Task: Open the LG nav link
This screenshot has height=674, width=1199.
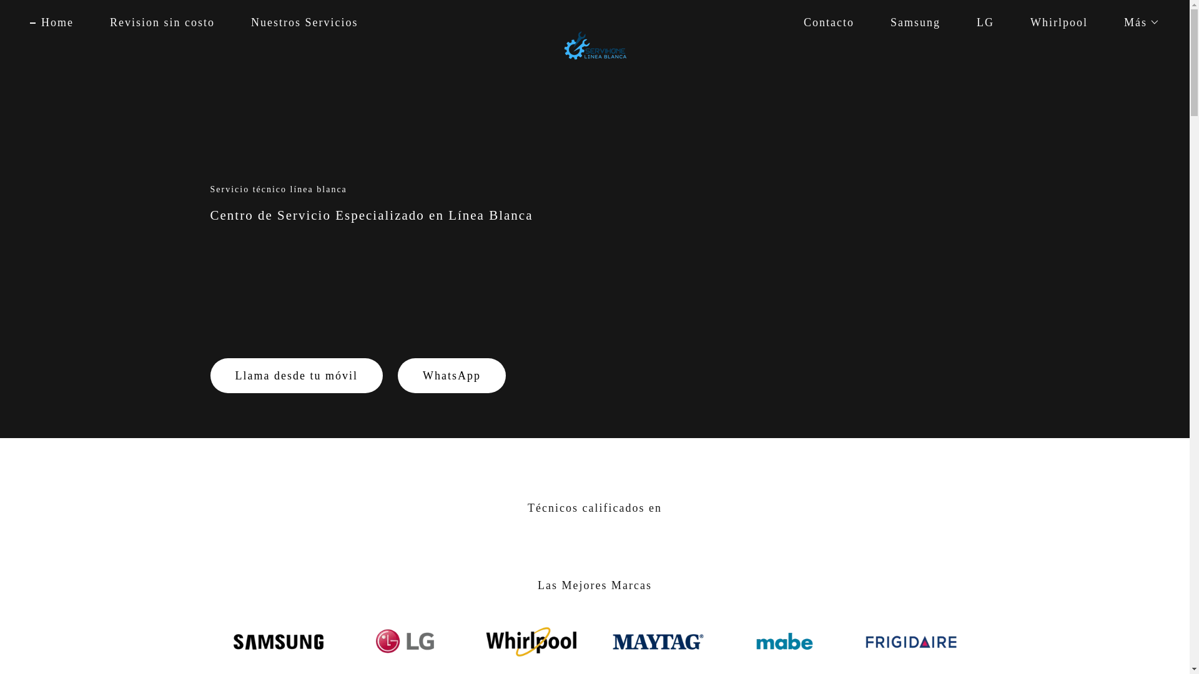Action: (x=985, y=22)
